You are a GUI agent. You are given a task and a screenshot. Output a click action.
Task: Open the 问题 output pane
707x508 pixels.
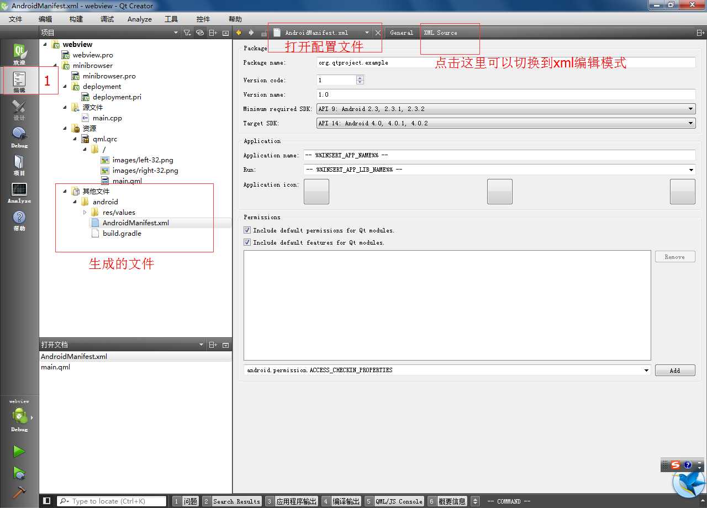(x=186, y=501)
